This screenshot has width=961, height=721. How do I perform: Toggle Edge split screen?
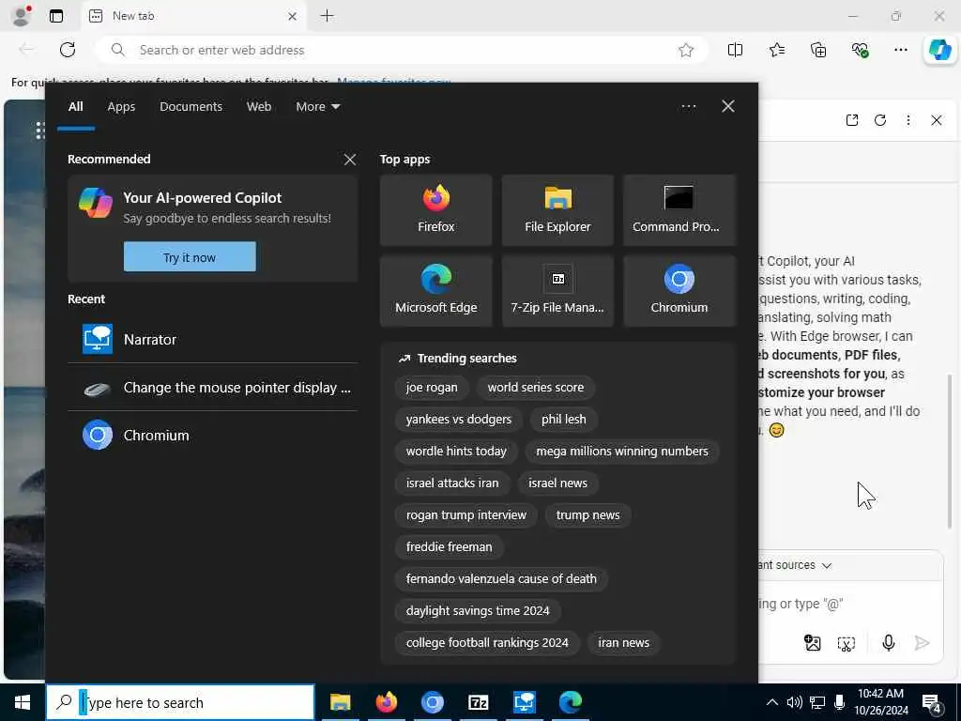735,51
